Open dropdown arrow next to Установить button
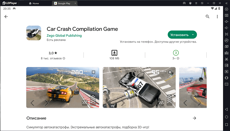Viewport: 230px width, 131px height. (193, 35)
